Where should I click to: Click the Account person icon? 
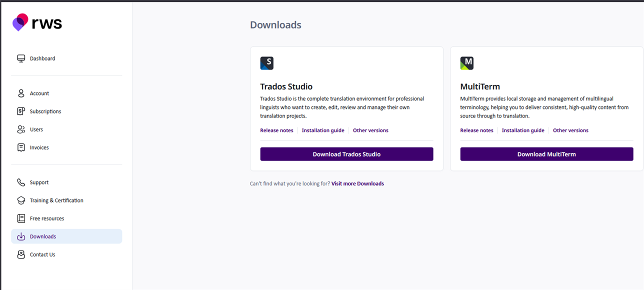(21, 93)
